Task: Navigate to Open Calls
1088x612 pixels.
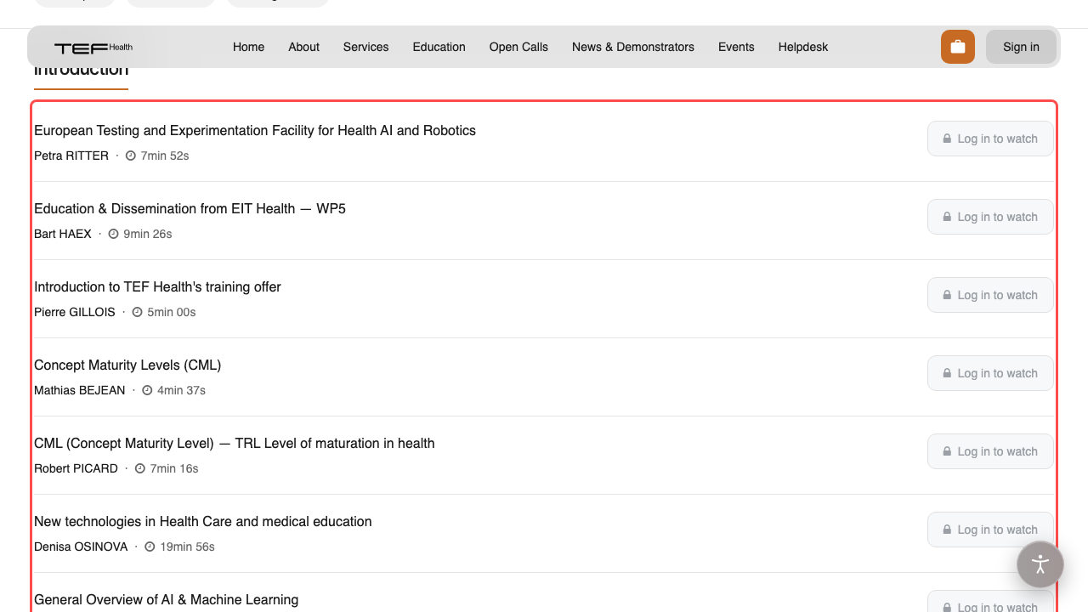Action: (x=518, y=47)
